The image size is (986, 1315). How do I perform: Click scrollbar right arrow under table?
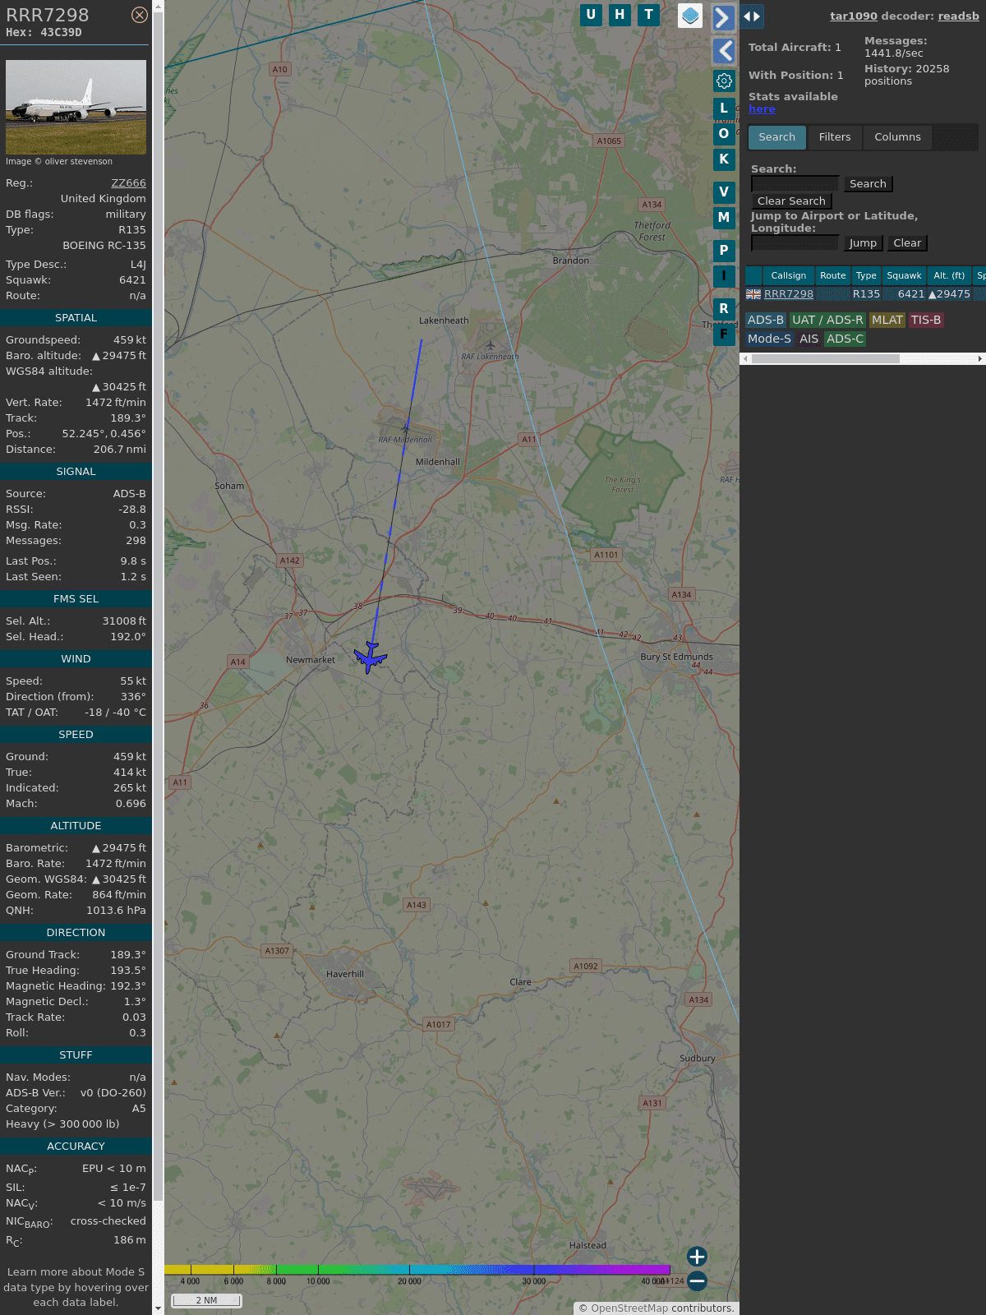pyautogui.click(x=980, y=358)
